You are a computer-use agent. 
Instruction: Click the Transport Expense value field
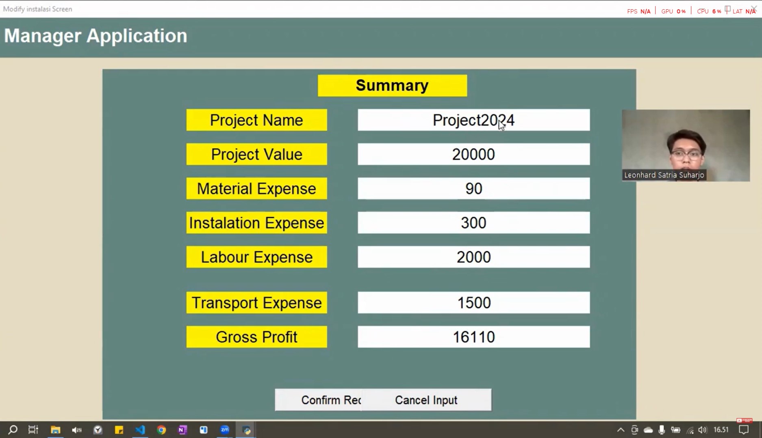pyautogui.click(x=473, y=303)
